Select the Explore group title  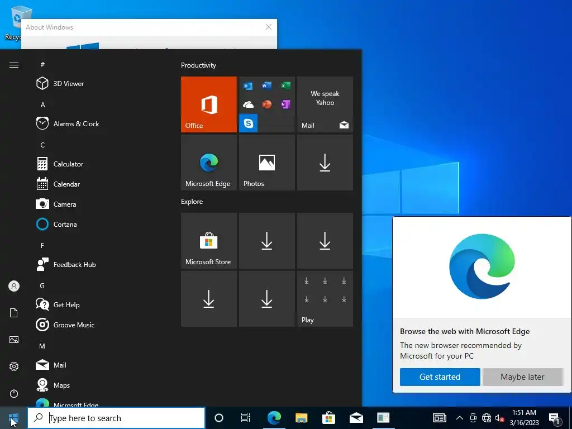[x=192, y=201]
